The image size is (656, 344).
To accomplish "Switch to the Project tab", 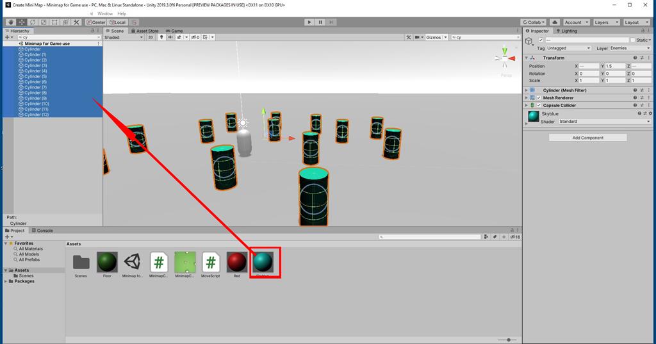I will tap(15, 231).
